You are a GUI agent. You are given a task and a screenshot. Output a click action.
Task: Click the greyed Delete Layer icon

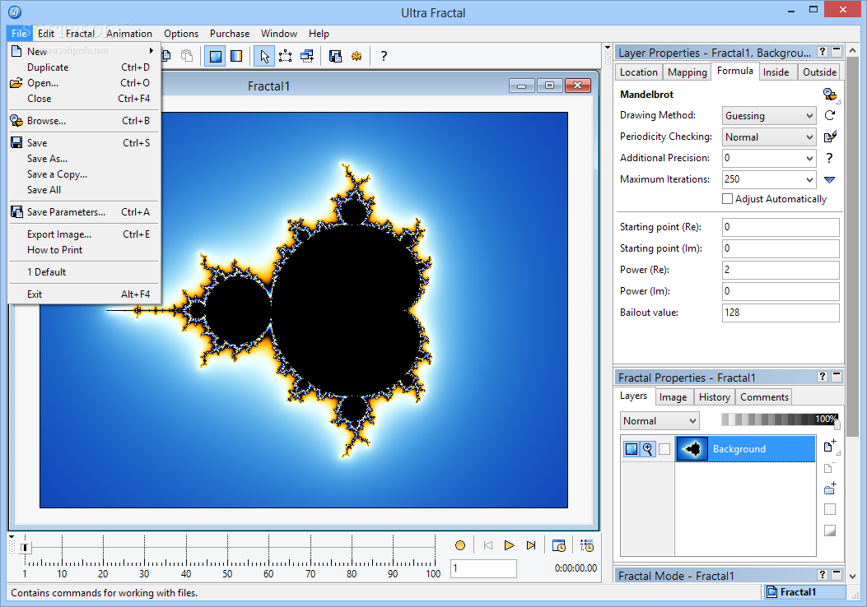[828, 468]
